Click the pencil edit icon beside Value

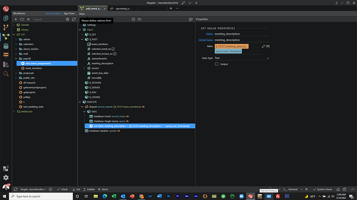coord(263,46)
